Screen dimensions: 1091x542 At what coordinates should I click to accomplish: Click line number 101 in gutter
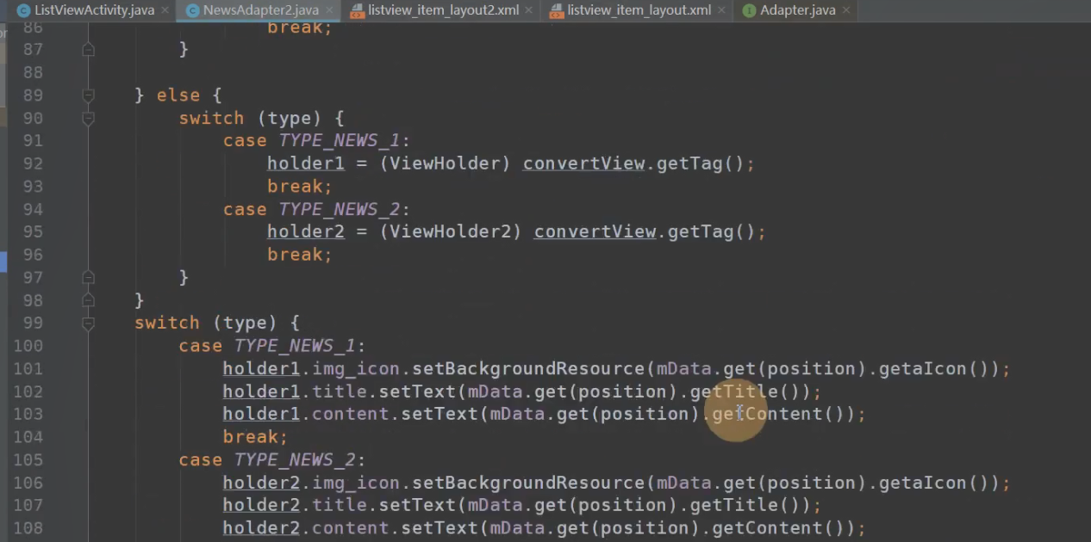28,369
